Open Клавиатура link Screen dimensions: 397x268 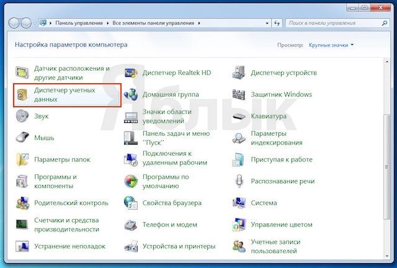pos(269,116)
